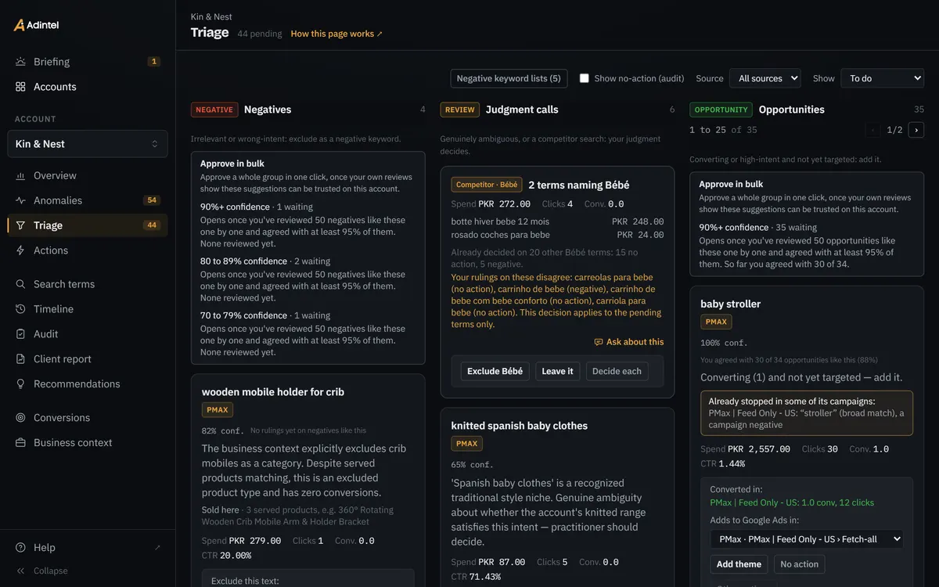Click the Adintel logo icon

pyautogui.click(x=20, y=25)
